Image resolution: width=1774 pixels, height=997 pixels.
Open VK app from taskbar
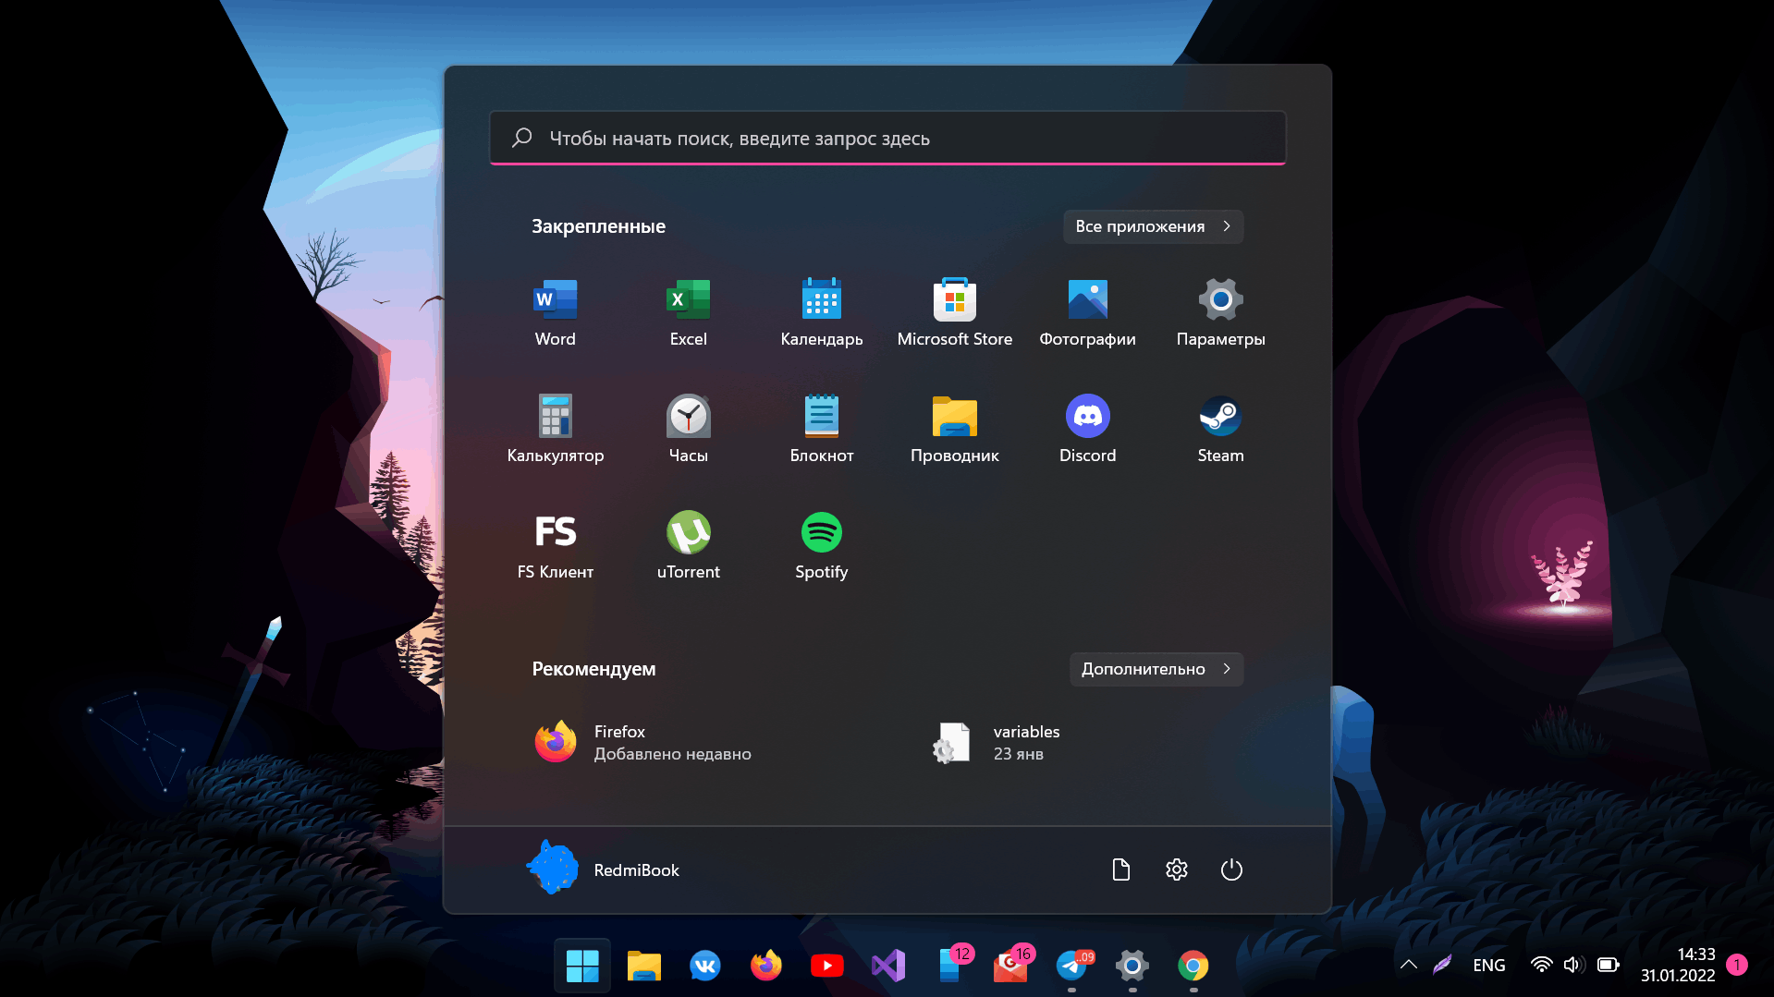[x=704, y=966]
